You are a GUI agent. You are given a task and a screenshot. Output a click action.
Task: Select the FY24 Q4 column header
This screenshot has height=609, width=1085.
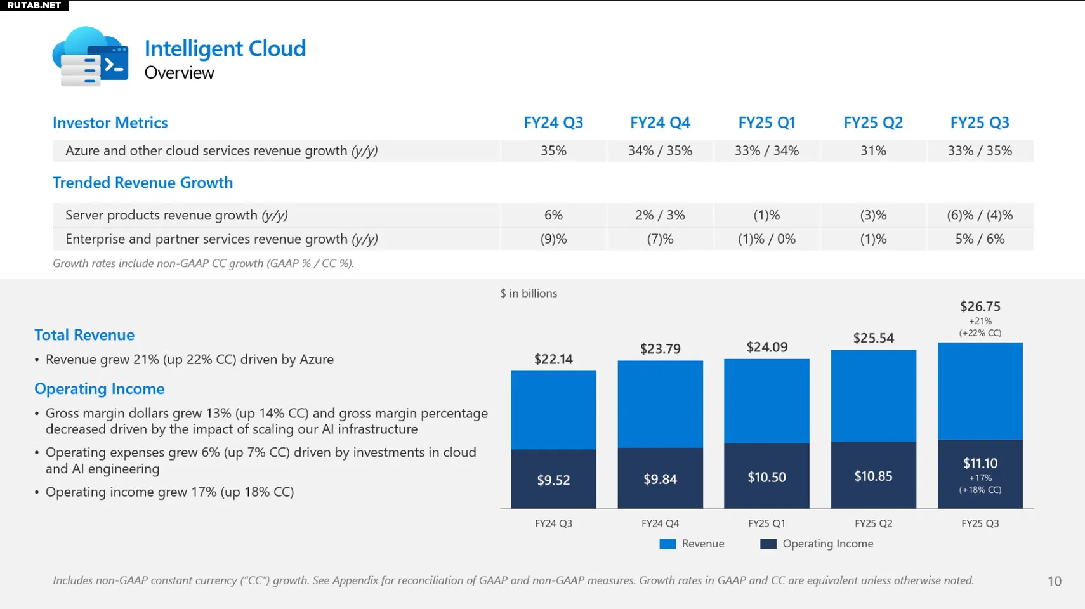coord(660,122)
